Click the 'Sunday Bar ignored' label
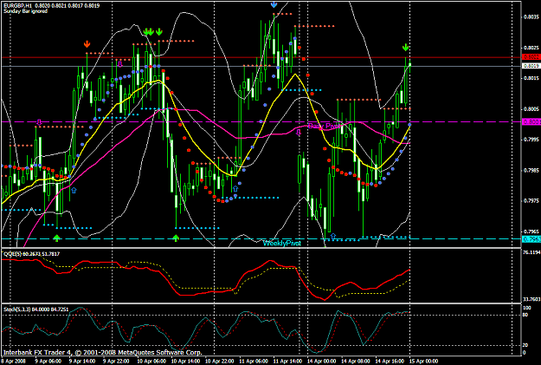This screenshot has width=541, height=365. [x=25, y=11]
